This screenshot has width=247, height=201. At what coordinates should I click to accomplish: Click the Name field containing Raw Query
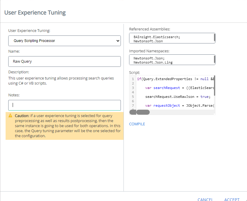(65, 61)
